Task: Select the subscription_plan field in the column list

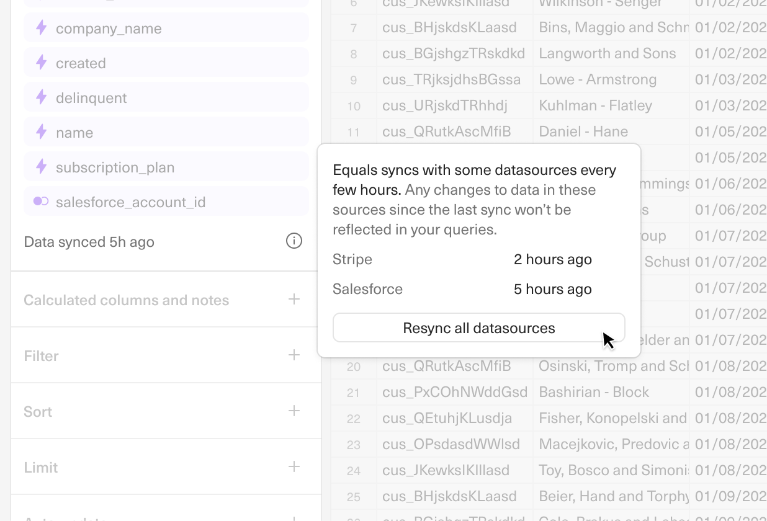Action: [x=115, y=166]
